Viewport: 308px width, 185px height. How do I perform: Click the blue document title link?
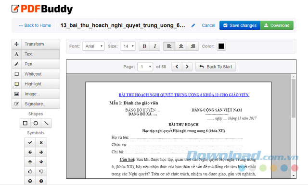point(184,95)
